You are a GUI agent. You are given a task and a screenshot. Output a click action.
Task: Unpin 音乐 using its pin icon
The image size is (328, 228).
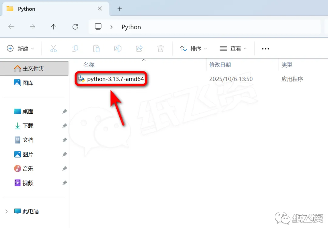[65, 168]
